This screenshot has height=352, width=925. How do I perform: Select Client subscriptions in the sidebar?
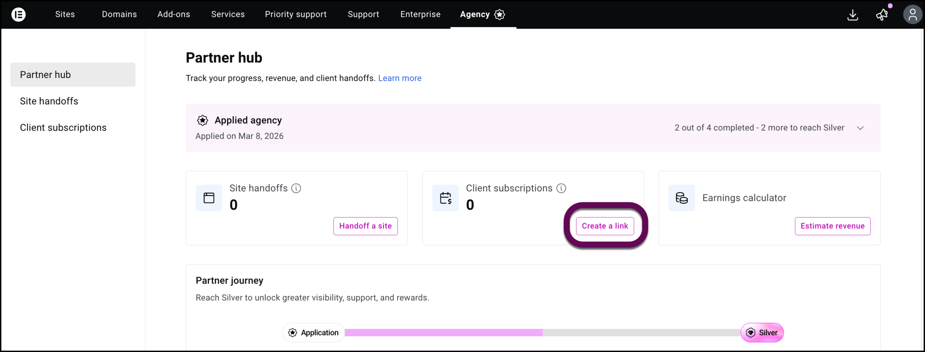[x=63, y=127]
